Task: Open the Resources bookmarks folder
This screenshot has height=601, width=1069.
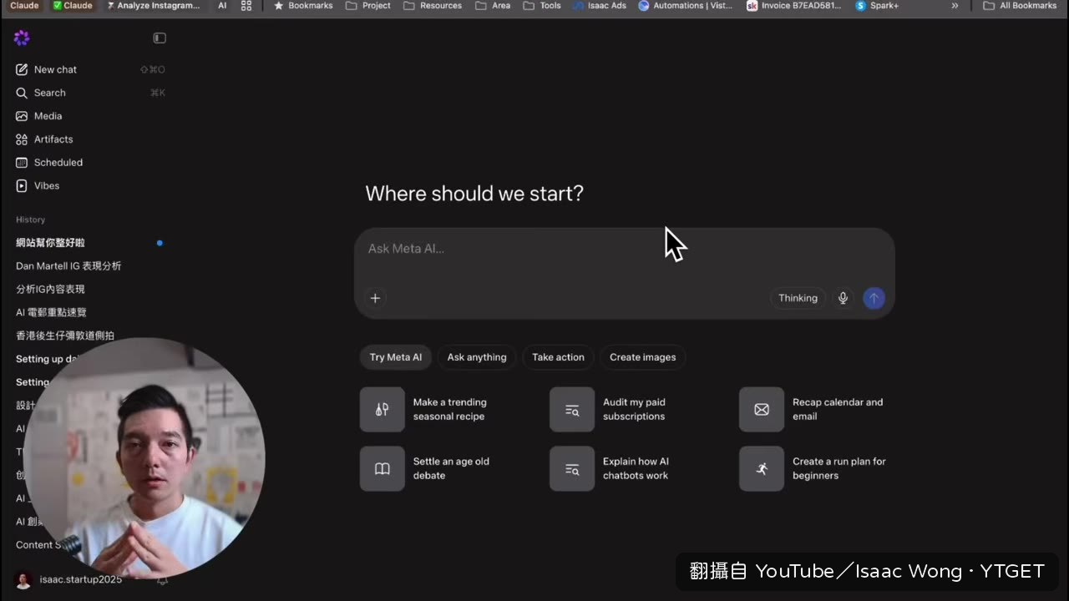Action: click(432, 6)
